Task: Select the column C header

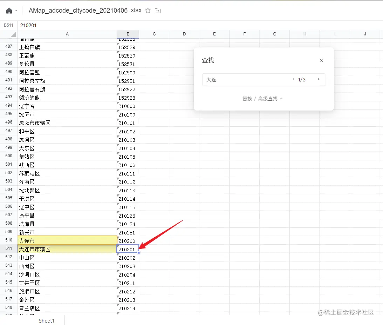Action: point(154,34)
